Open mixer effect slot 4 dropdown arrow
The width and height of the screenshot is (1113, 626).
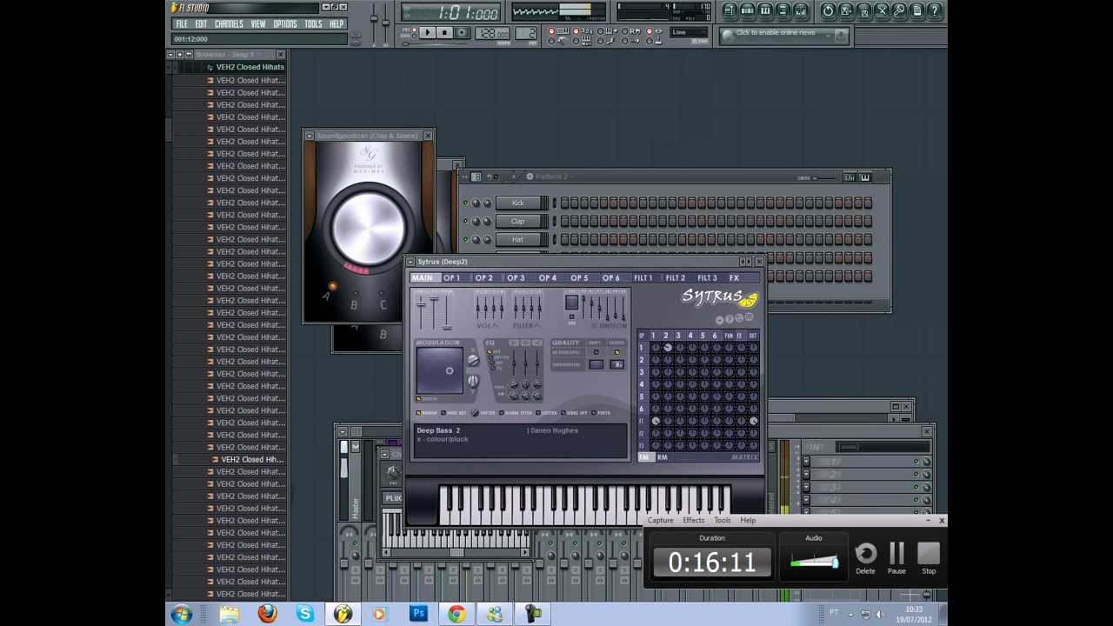point(806,500)
